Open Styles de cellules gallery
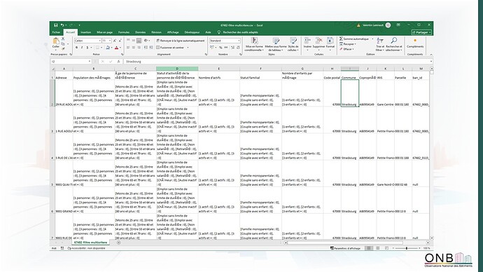Image resolution: width=483 pixels, height=272 pixels. [x=293, y=44]
